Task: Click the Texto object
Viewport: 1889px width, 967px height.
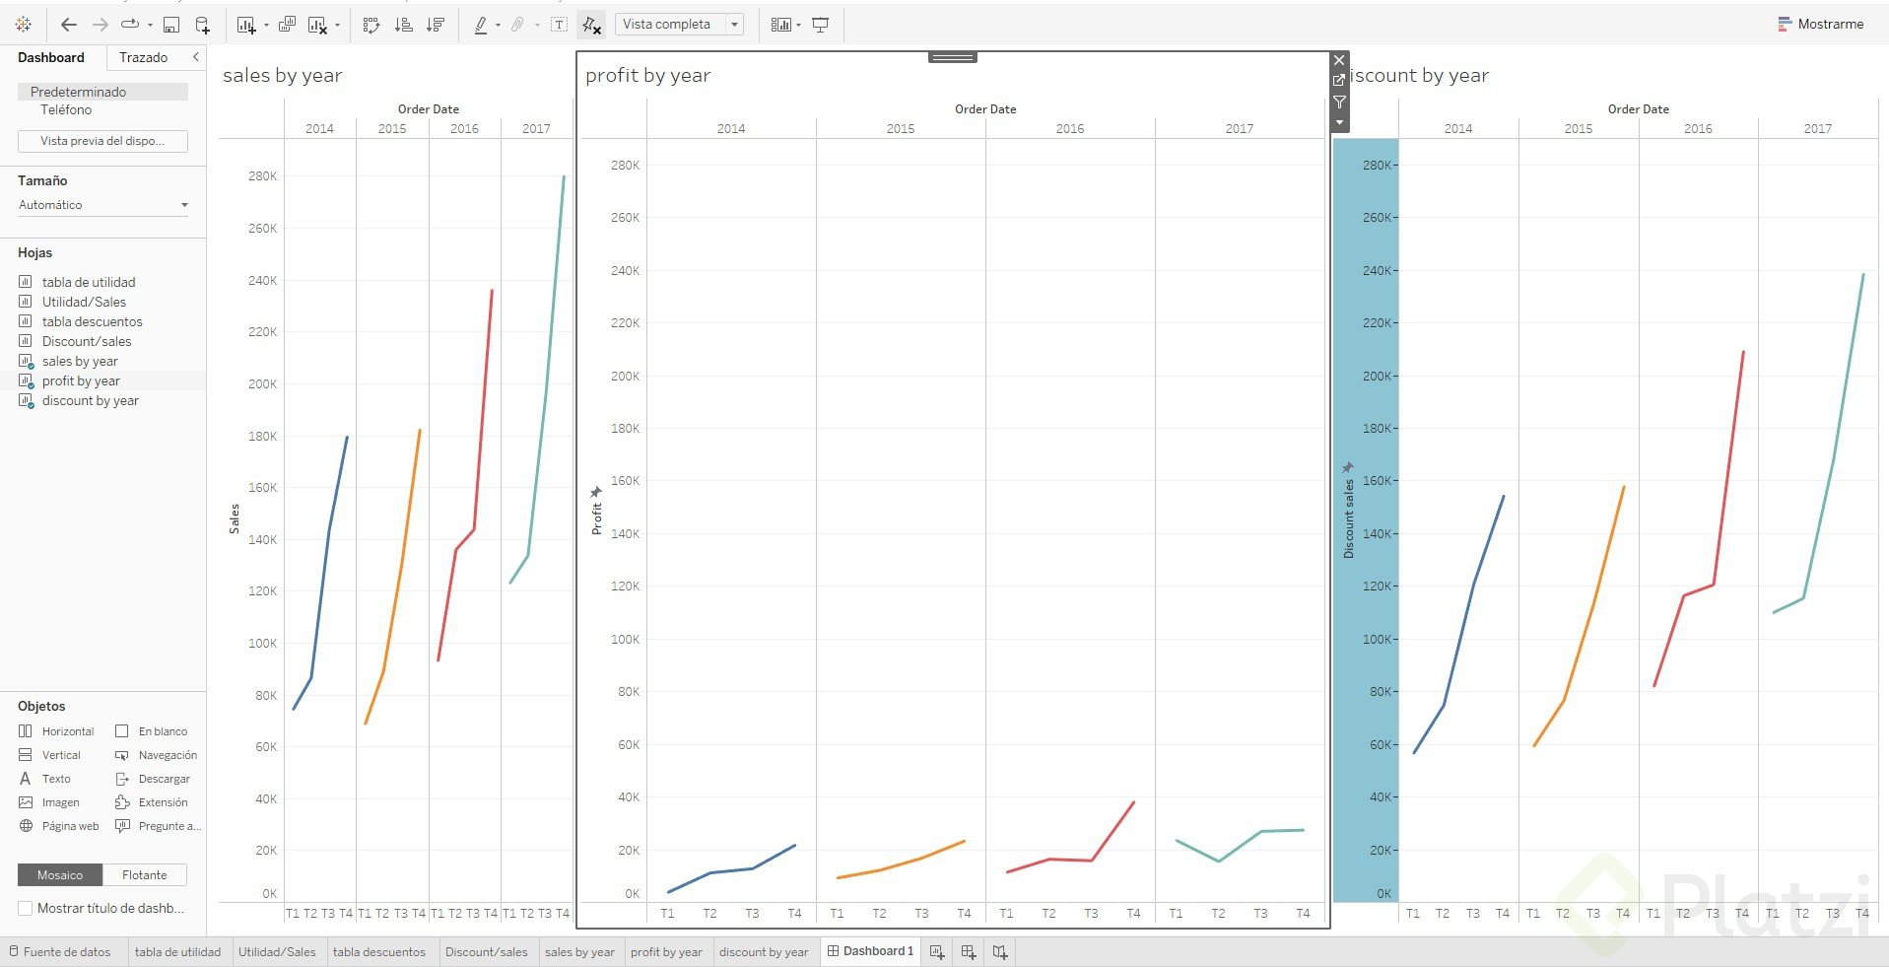Action: pyautogui.click(x=45, y=779)
